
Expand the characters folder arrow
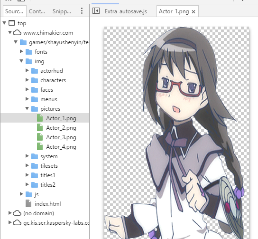coord(27,80)
